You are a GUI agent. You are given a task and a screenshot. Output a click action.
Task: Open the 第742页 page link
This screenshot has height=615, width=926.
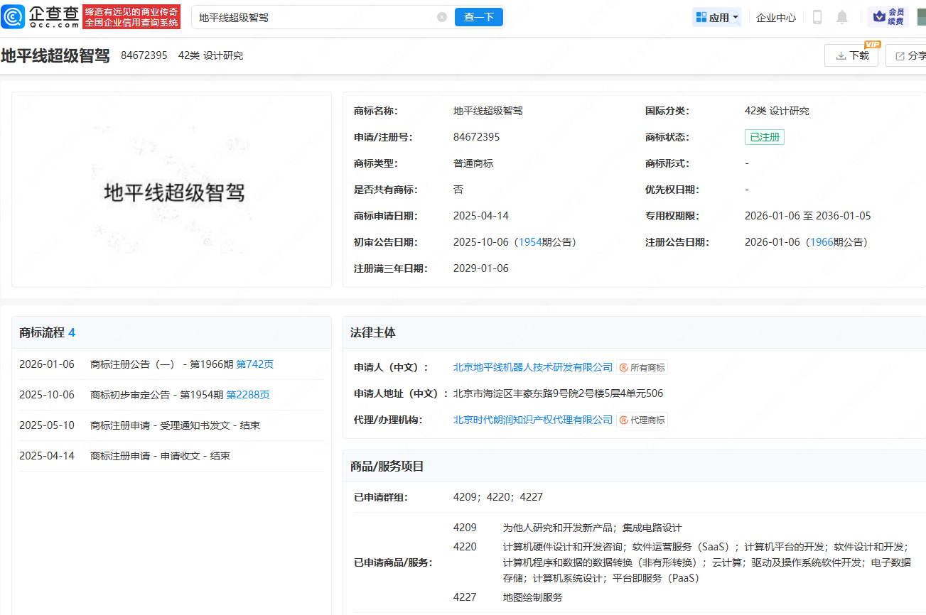coord(254,364)
